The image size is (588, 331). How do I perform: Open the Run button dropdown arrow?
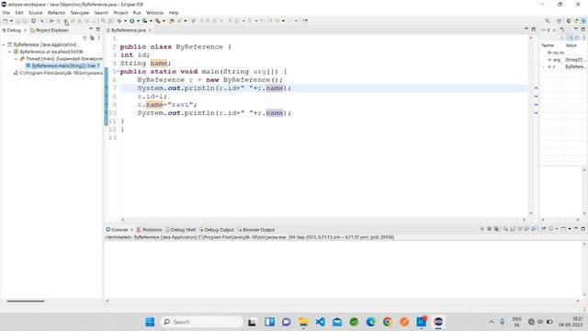click(138, 21)
